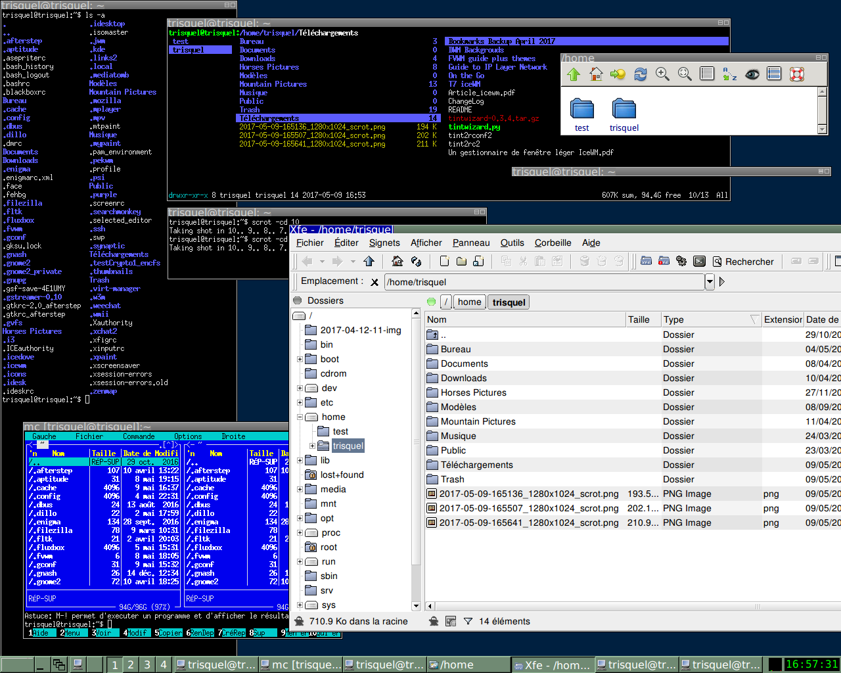Switch to workspace 4 in taskbar
The image size is (841, 673).
[164, 664]
